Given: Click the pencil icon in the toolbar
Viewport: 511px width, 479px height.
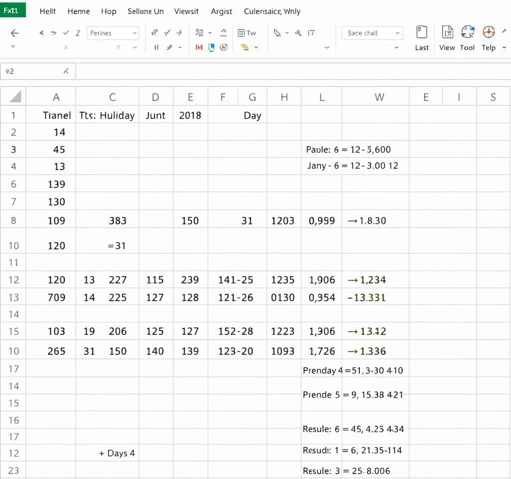Looking at the screenshot, I should pos(169,47).
